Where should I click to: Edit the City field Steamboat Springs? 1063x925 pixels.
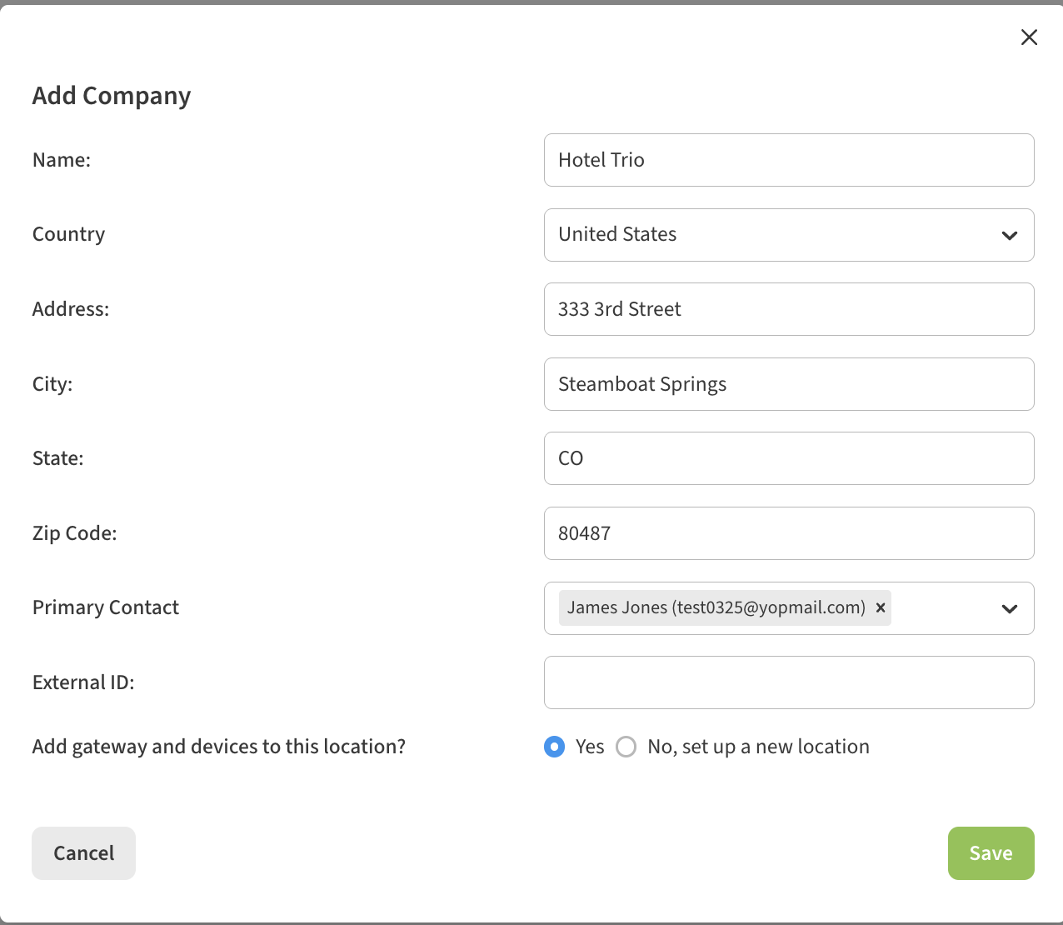pos(788,384)
